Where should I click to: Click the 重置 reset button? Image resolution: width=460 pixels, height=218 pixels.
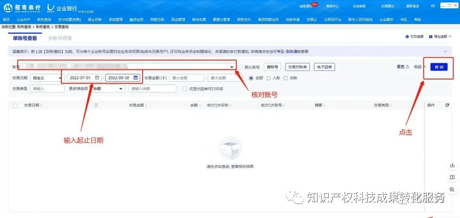pos(403,67)
